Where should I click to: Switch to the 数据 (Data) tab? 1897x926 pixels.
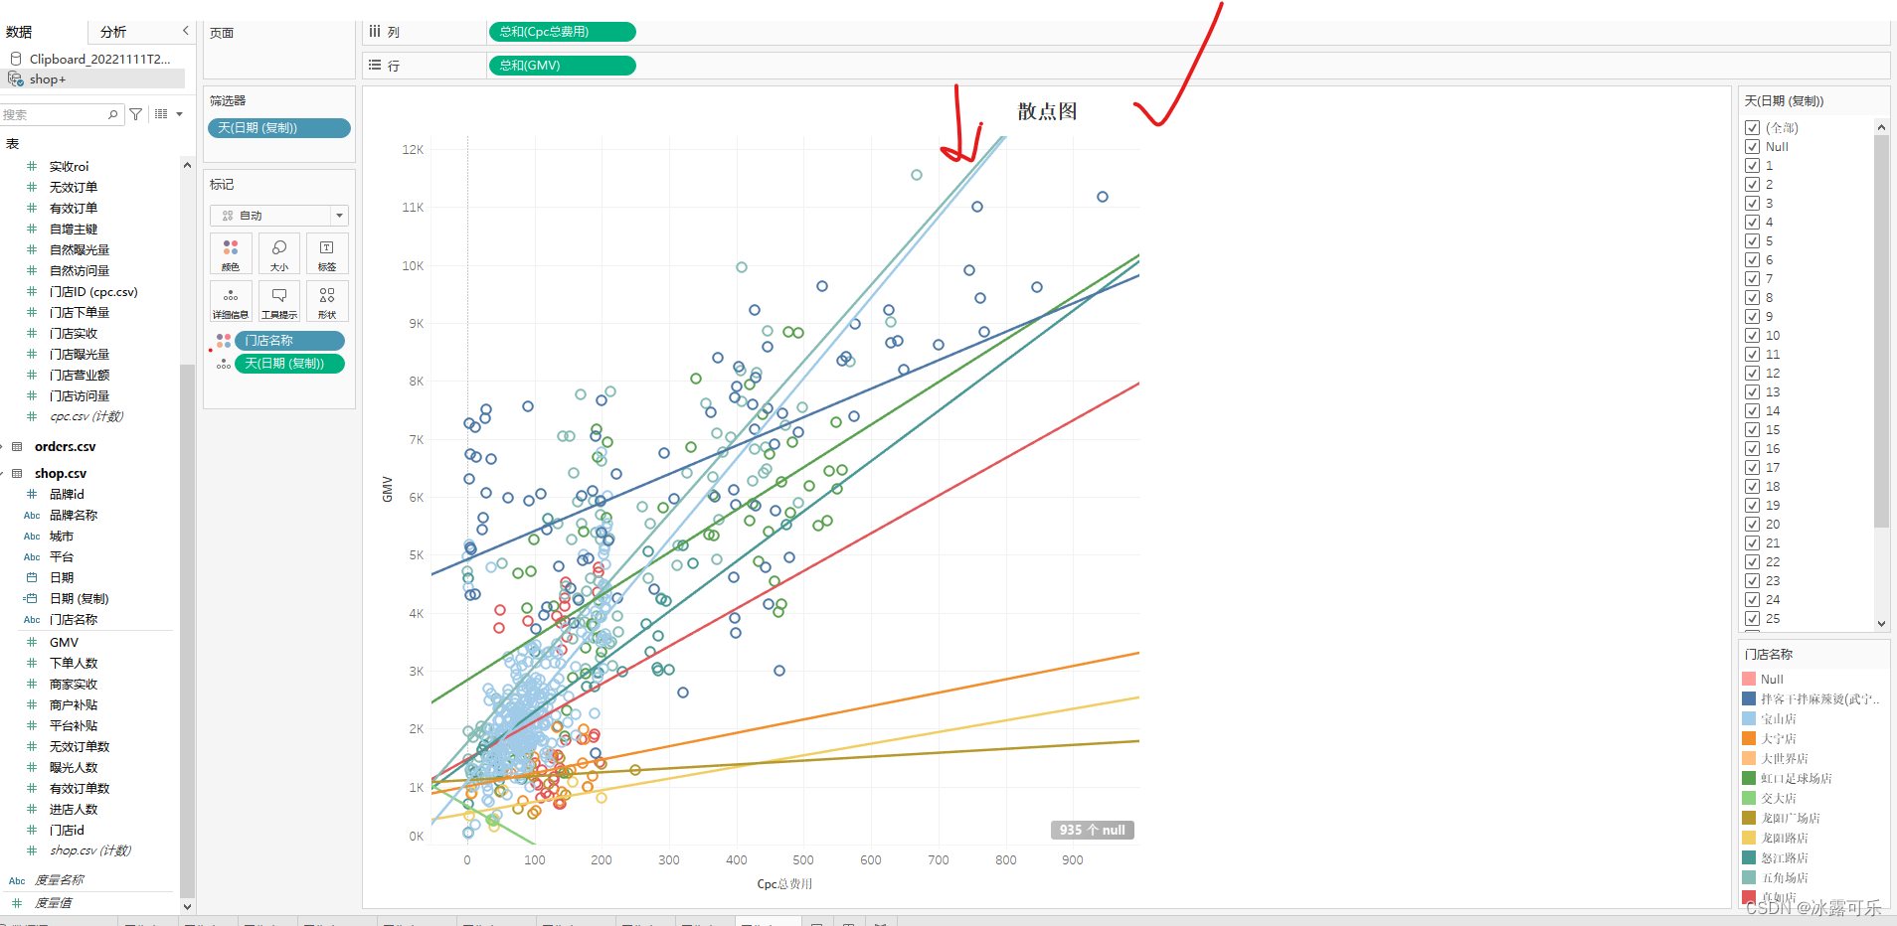click(x=19, y=32)
